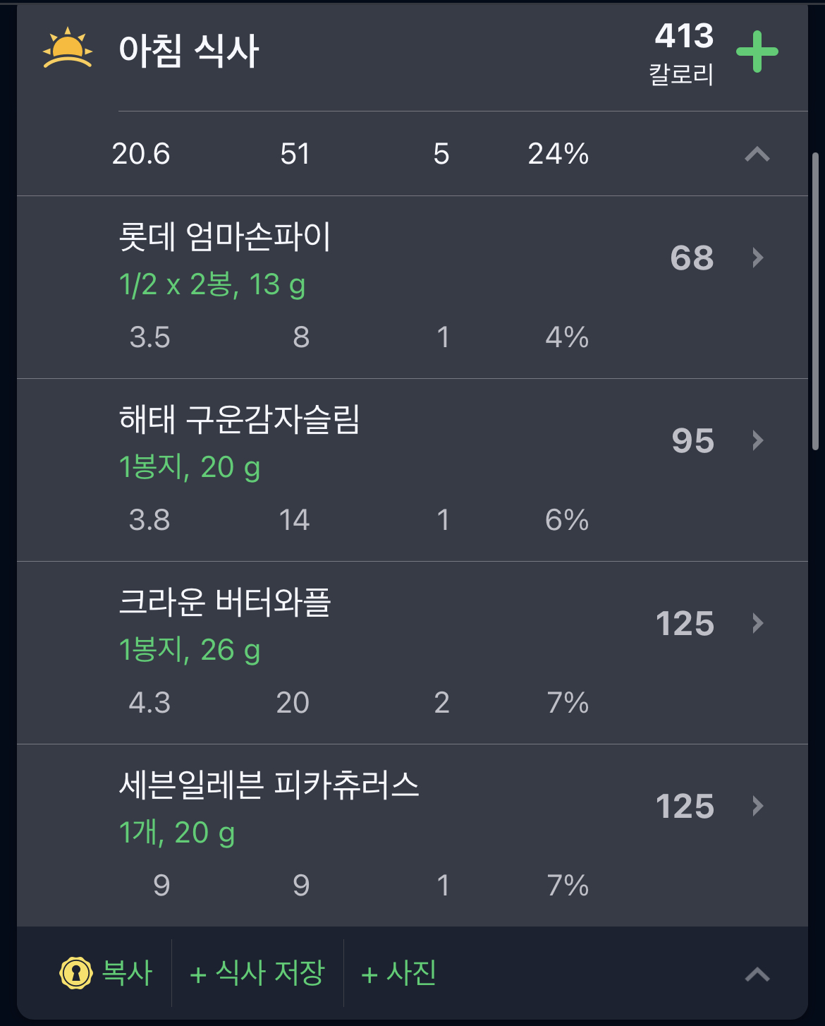Open details arrow for 롯데 엄마손파이
Screen dimensions: 825x1026
758,258
